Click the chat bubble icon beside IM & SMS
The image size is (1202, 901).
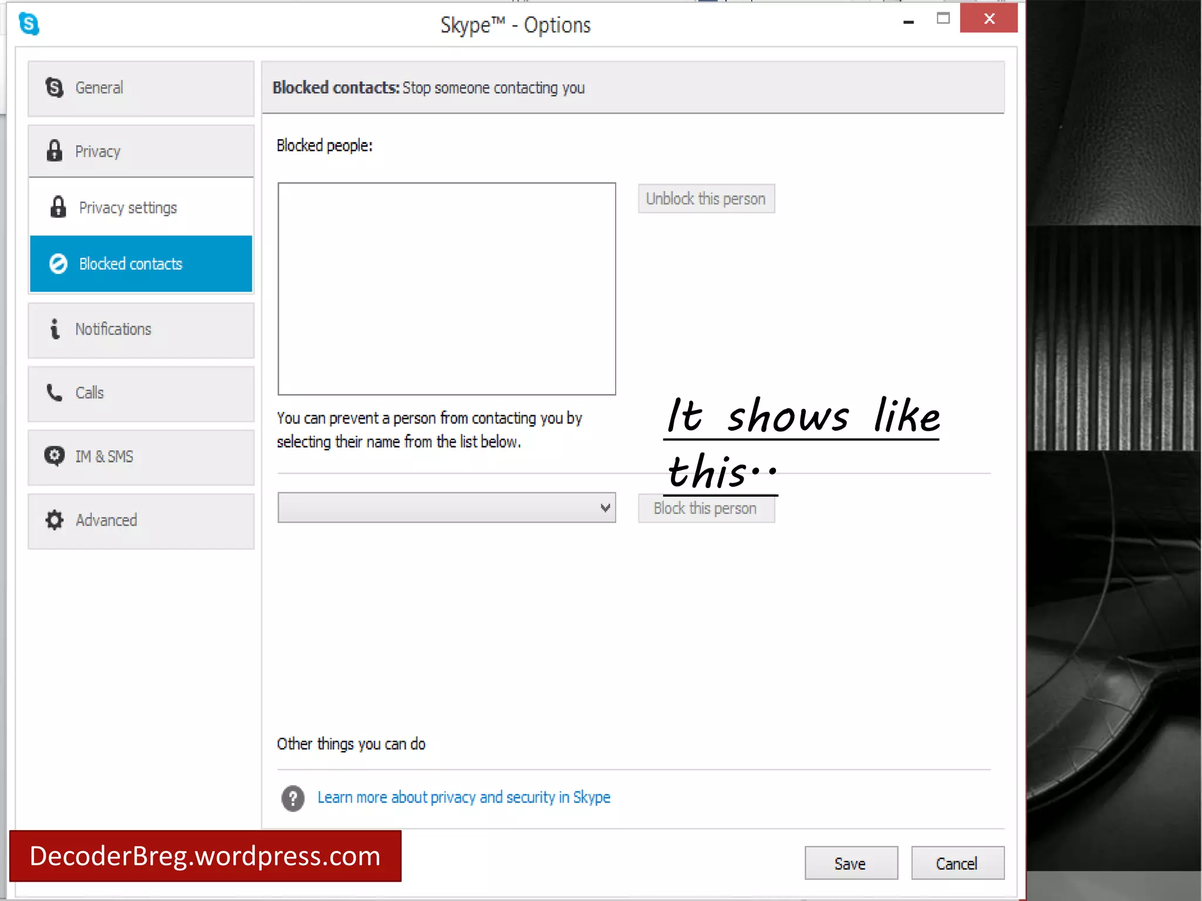pyautogui.click(x=55, y=456)
